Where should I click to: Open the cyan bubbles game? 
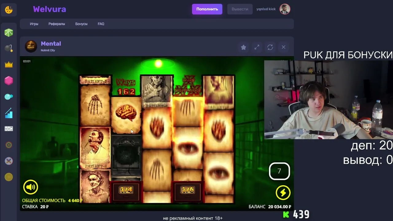tap(9, 97)
